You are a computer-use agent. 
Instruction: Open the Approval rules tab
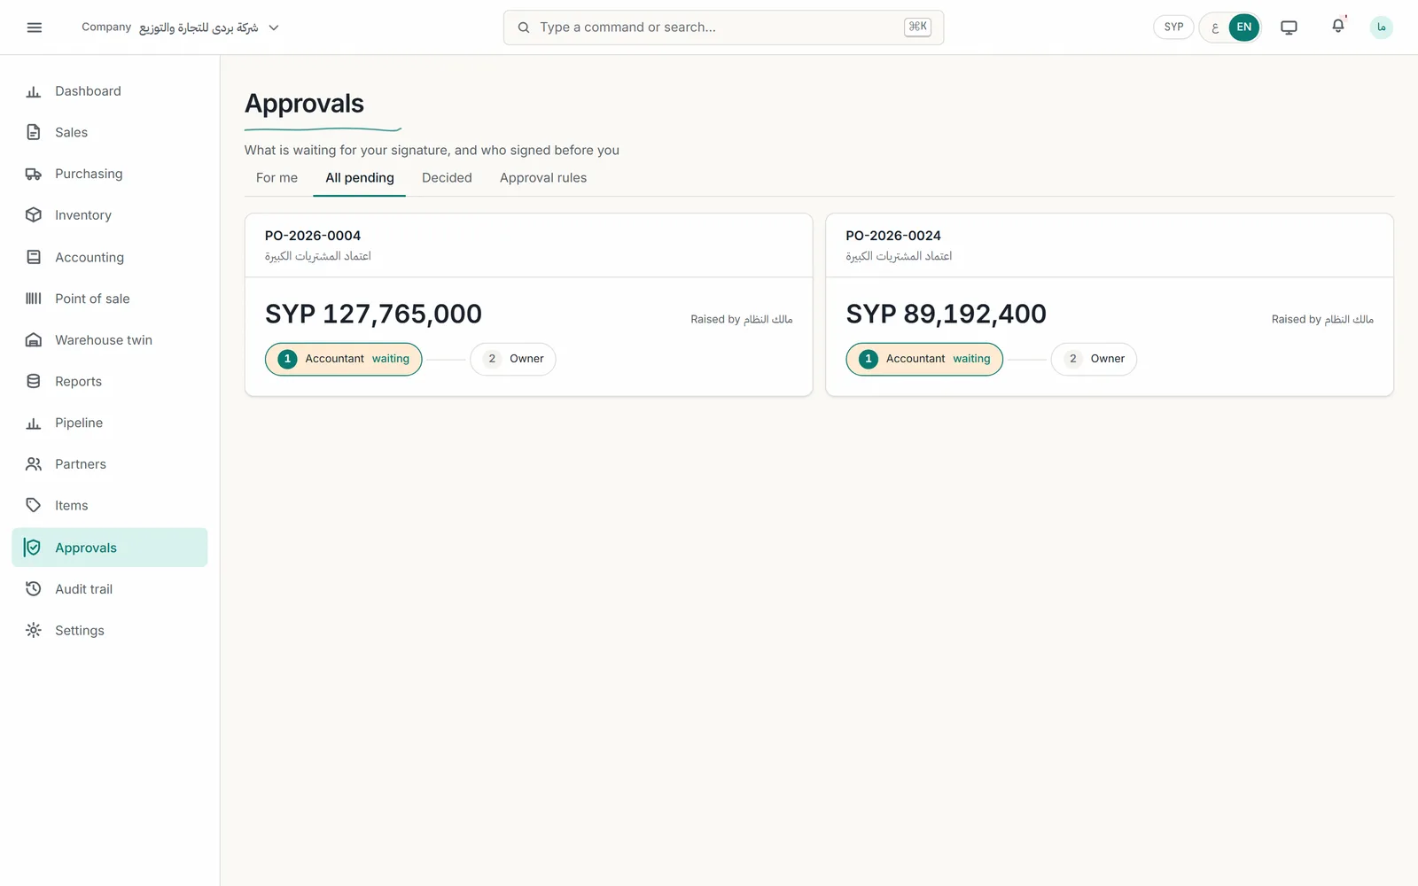tap(543, 178)
